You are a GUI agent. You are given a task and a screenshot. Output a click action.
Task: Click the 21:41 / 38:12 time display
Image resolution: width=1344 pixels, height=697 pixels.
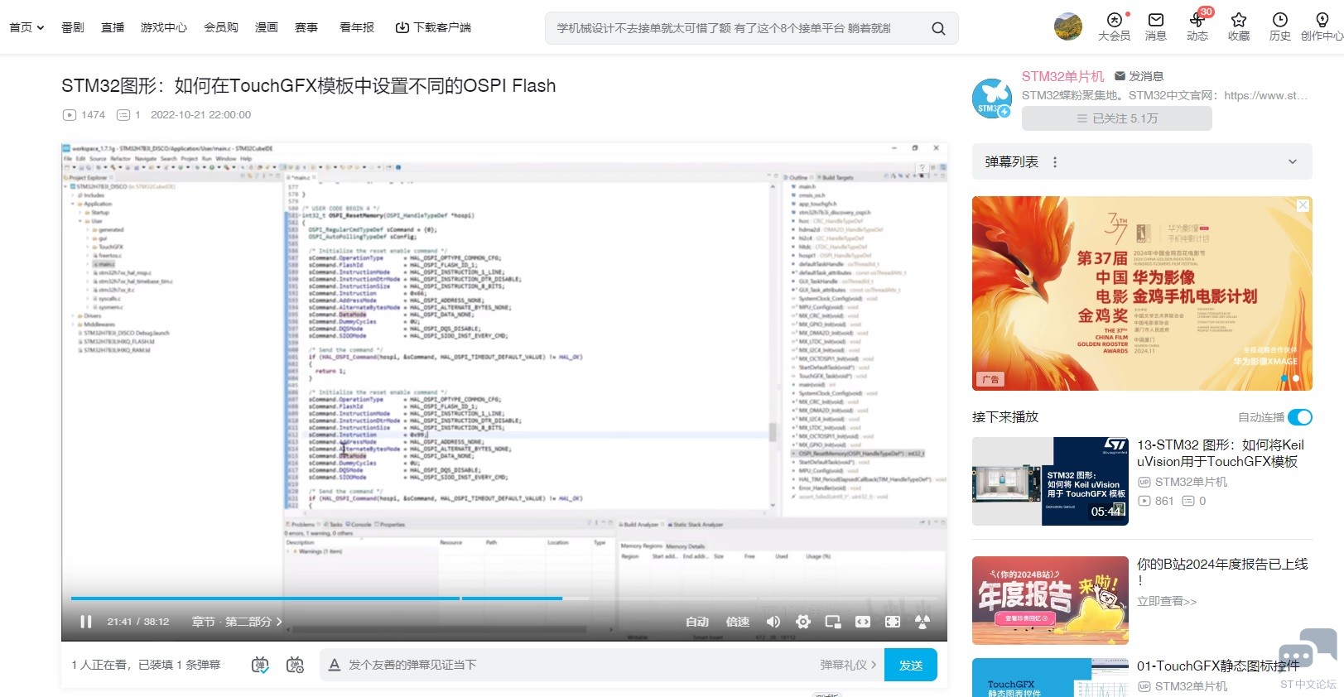[x=138, y=622]
